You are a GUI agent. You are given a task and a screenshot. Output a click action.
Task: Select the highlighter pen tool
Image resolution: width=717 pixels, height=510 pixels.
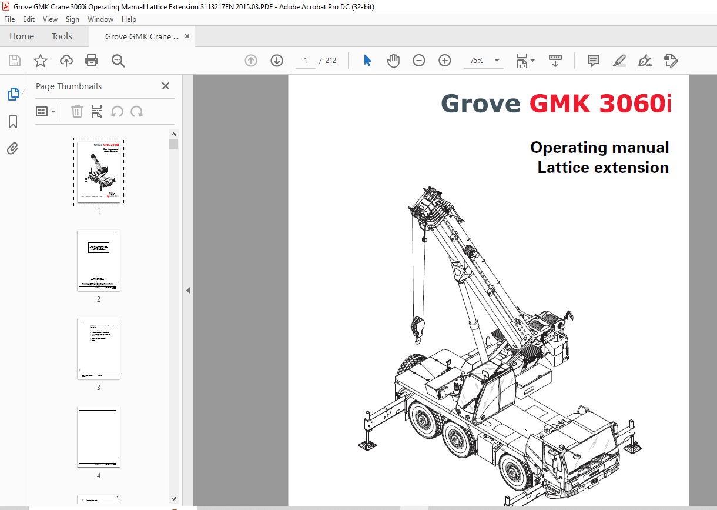pos(619,61)
